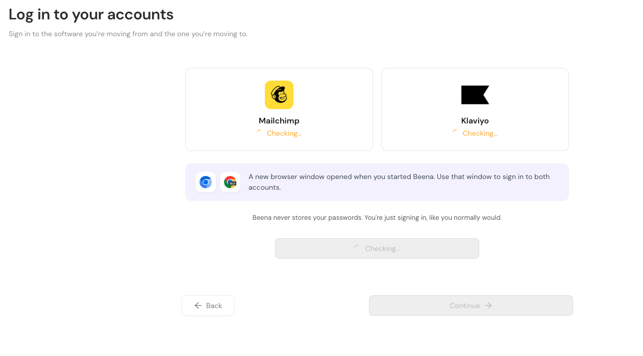Click the Klaviyo card title label
Viewport: 643px width, 356px height.
tap(475, 120)
